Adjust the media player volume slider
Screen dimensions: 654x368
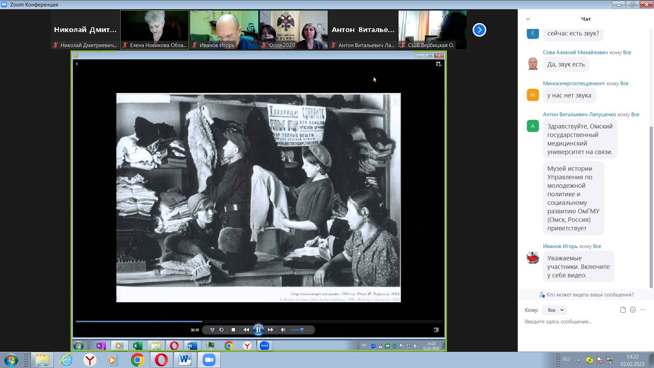tap(301, 330)
